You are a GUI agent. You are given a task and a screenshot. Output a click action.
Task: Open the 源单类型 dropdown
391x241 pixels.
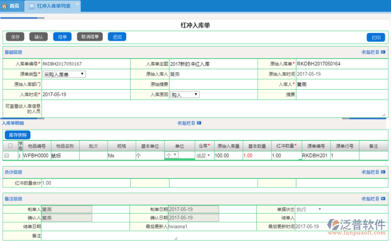[x=64, y=74]
